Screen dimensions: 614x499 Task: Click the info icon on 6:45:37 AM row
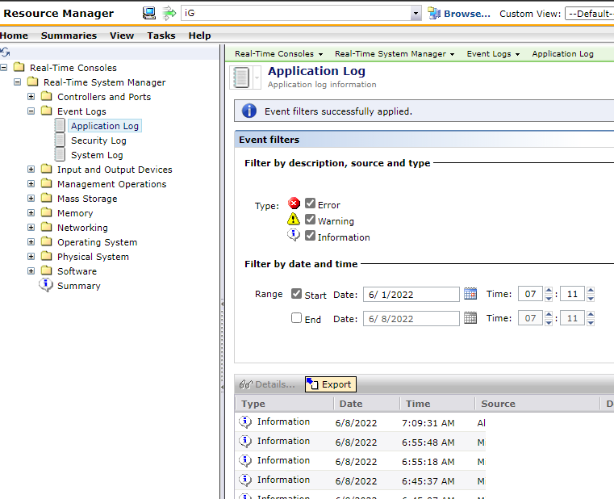click(245, 480)
